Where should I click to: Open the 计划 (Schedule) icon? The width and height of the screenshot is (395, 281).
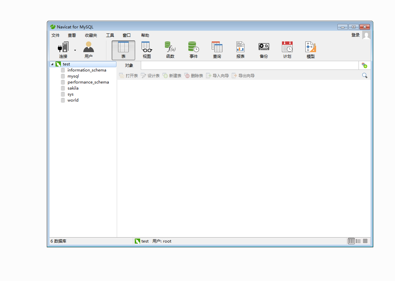287,50
